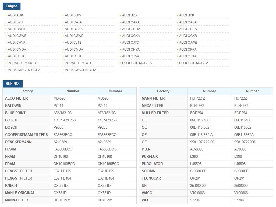The width and height of the screenshot is (276, 207).
Task: Select the AUDI CGWD engine link
Action: [x=74, y=36]
